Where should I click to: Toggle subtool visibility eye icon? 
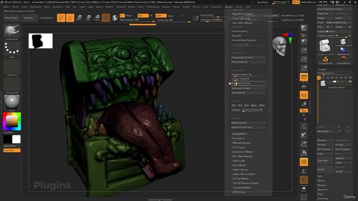pos(350,82)
